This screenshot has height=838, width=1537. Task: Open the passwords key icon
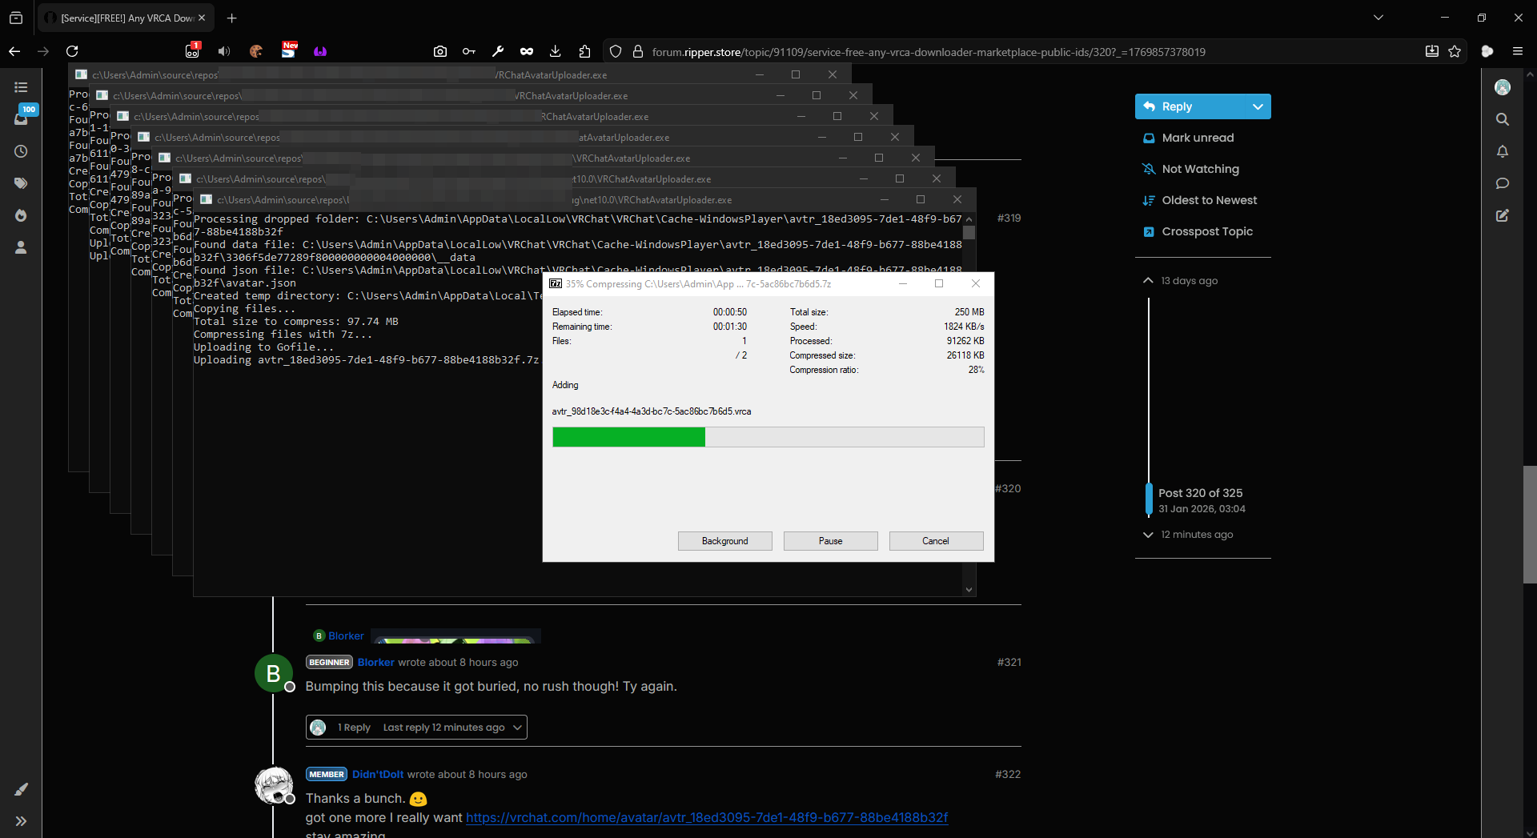(469, 51)
